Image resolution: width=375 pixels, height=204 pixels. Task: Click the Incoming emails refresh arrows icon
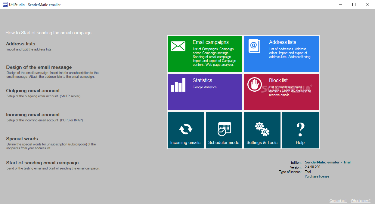pos(186,129)
